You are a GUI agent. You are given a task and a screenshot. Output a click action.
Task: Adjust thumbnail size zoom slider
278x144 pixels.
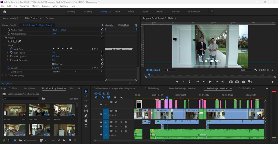coord(25,141)
